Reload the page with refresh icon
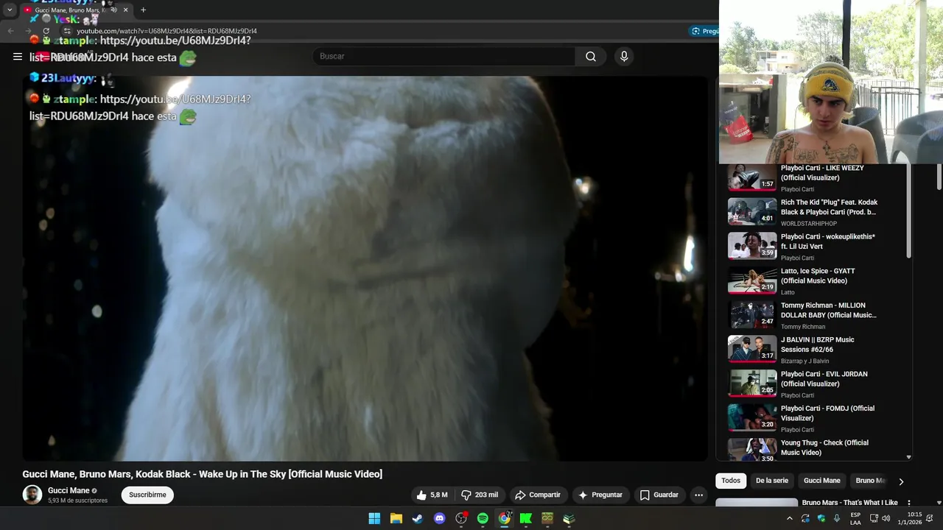This screenshot has height=530, width=943. point(46,31)
